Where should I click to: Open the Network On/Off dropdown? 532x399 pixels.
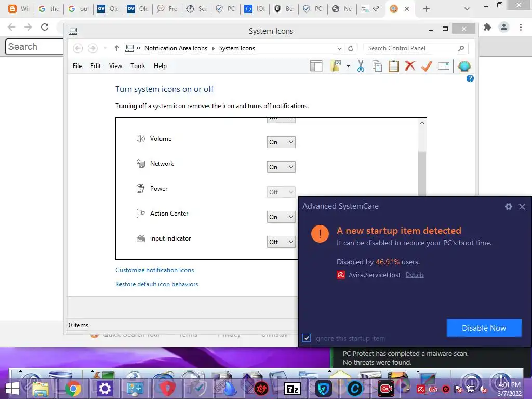tap(281, 167)
